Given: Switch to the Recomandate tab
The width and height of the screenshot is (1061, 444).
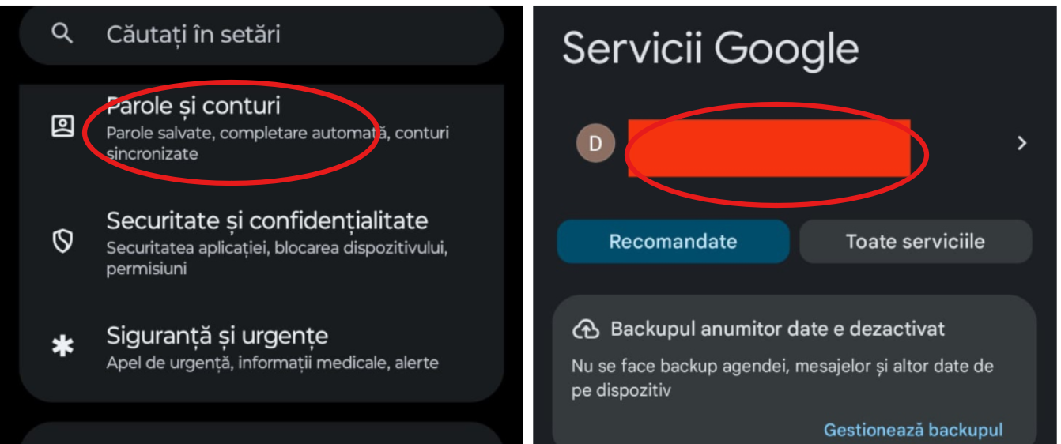Looking at the screenshot, I should pos(673,241).
